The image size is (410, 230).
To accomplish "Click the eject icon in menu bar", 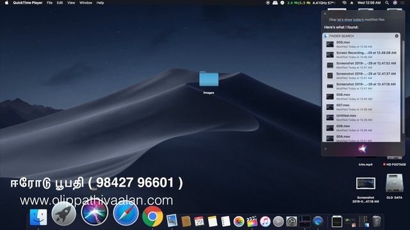I will (352, 3).
